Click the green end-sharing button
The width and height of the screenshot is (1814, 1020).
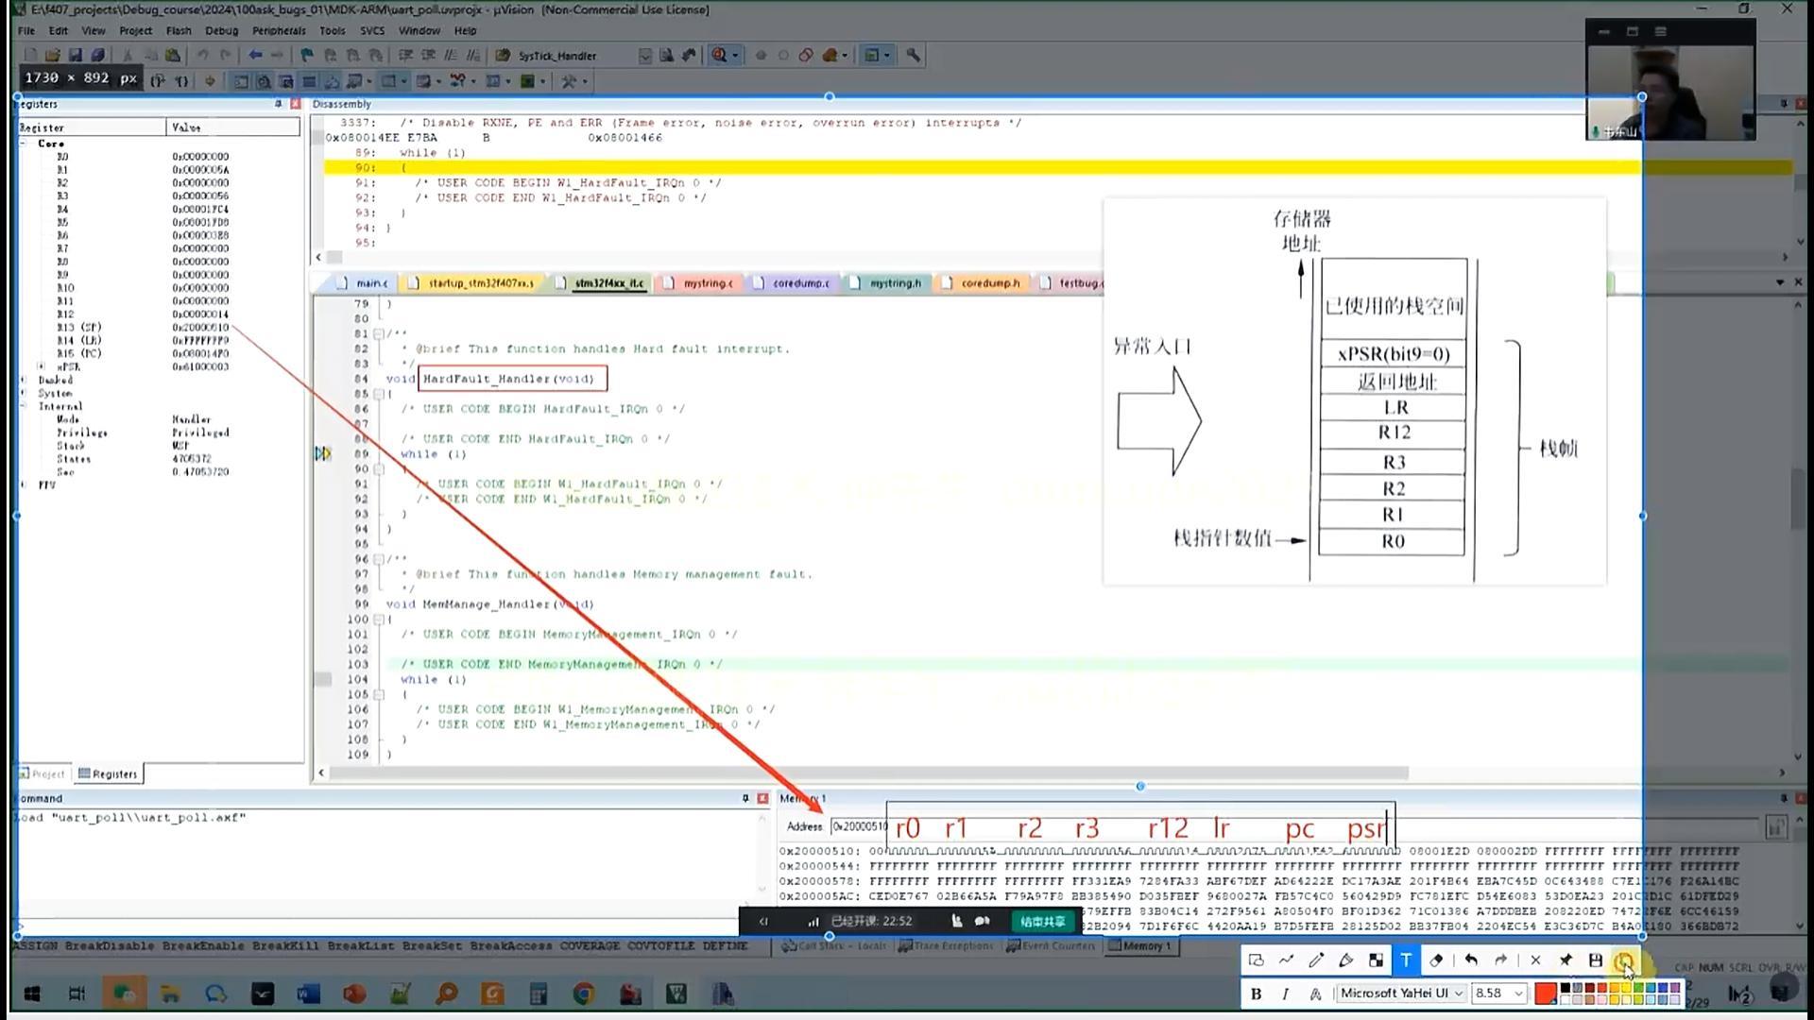click(1043, 921)
